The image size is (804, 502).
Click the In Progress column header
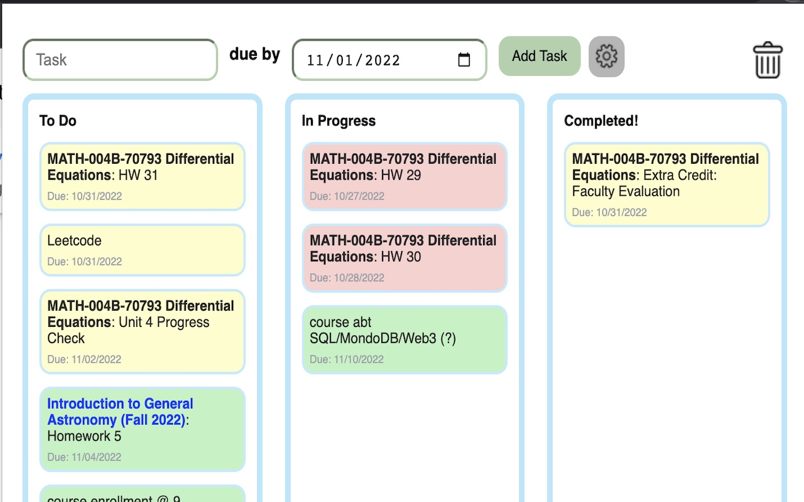[339, 120]
